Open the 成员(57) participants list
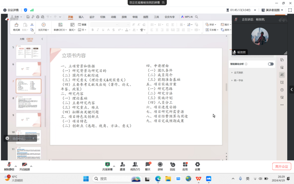Image resolution: width=294 pixels, height=184 pixels. (x=135, y=165)
